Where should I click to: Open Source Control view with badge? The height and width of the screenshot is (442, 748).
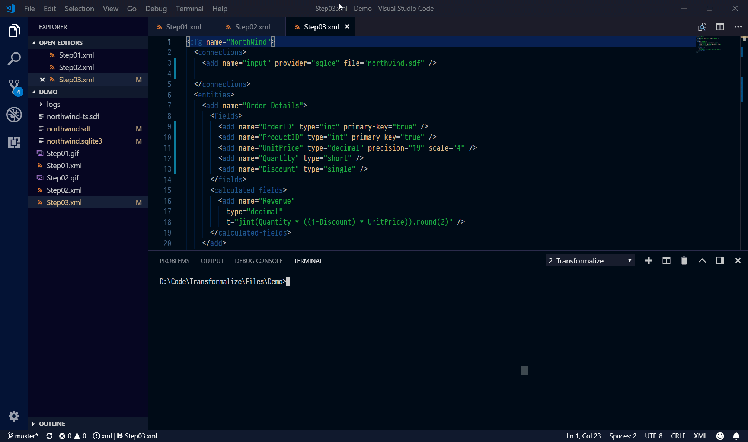(x=14, y=86)
